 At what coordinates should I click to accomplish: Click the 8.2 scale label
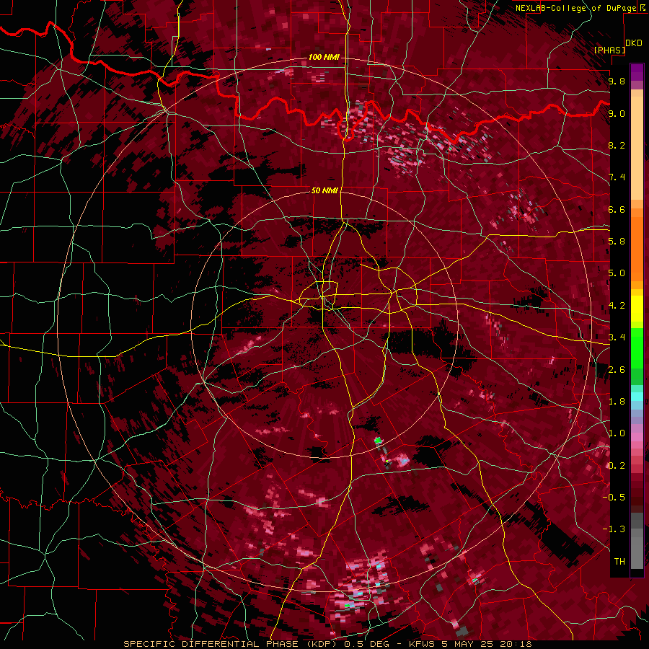click(x=617, y=145)
